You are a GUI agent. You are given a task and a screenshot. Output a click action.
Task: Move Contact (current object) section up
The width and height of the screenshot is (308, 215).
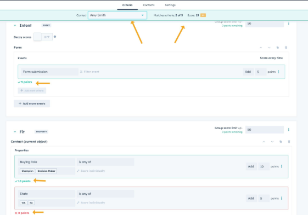tap(264, 142)
